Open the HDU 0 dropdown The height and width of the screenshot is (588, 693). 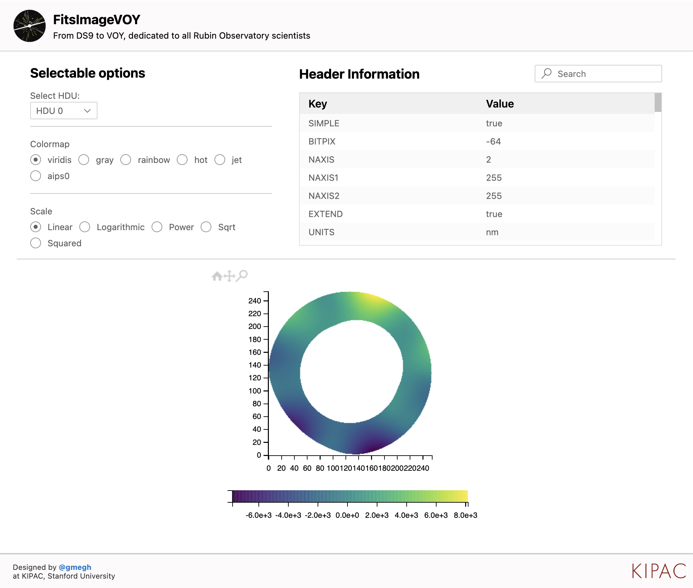pos(64,111)
